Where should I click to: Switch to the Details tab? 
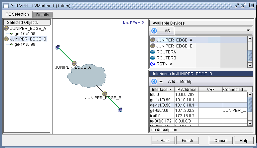pyautogui.click(x=43, y=15)
